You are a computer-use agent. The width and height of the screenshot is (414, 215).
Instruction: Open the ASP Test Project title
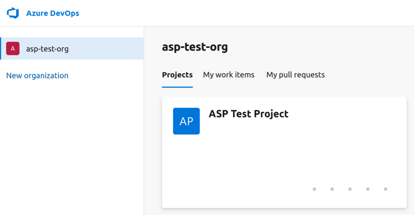coord(249,114)
